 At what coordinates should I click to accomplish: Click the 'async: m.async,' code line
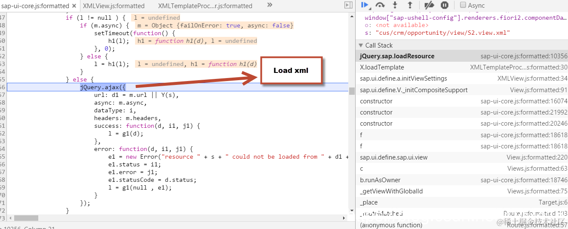pyautogui.click(x=120, y=103)
